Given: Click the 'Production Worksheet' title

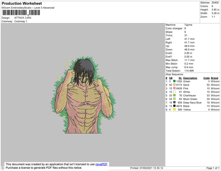Looking at the screenshot, I should (x=22, y=3).
